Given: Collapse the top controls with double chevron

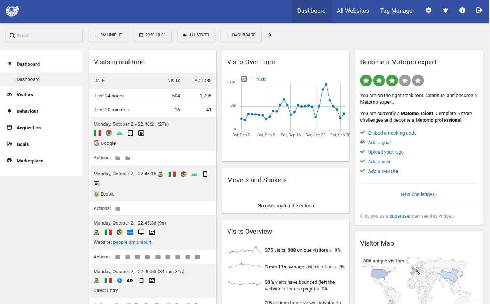Looking at the screenshot, I should (x=270, y=35).
